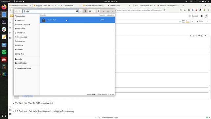Open Descargas in the Files sidebar
This screenshot has width=211, height=119.
tap(26, 33)
